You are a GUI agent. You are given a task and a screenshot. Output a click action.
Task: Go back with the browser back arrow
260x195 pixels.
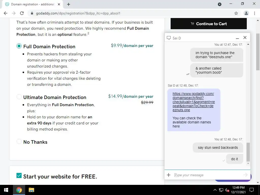6,13
